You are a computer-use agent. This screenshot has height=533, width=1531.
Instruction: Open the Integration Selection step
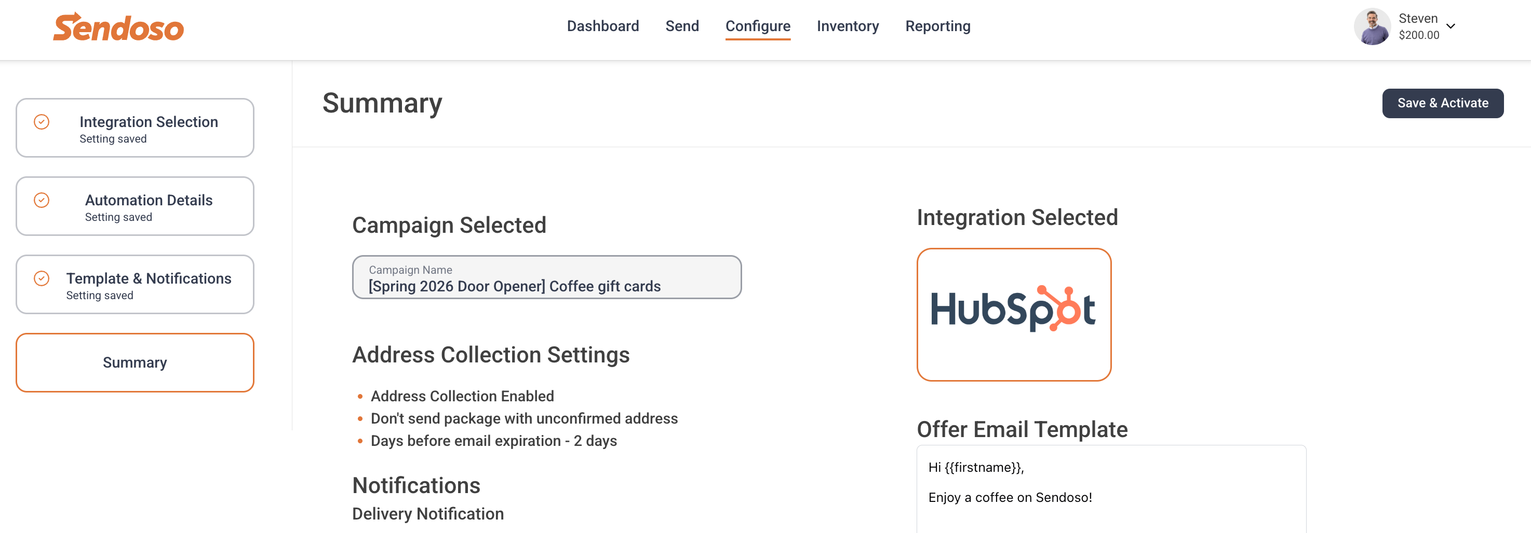point(135,128)
